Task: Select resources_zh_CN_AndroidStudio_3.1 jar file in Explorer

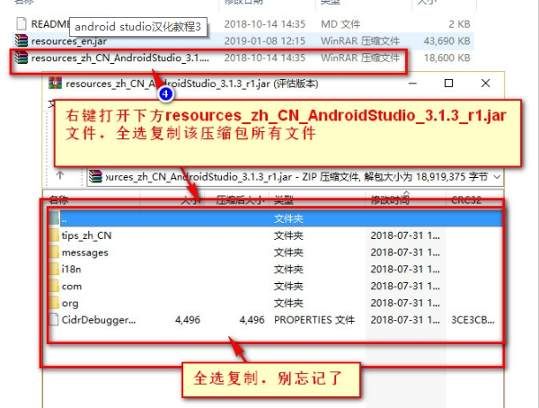Action: (x=243, y=58)
